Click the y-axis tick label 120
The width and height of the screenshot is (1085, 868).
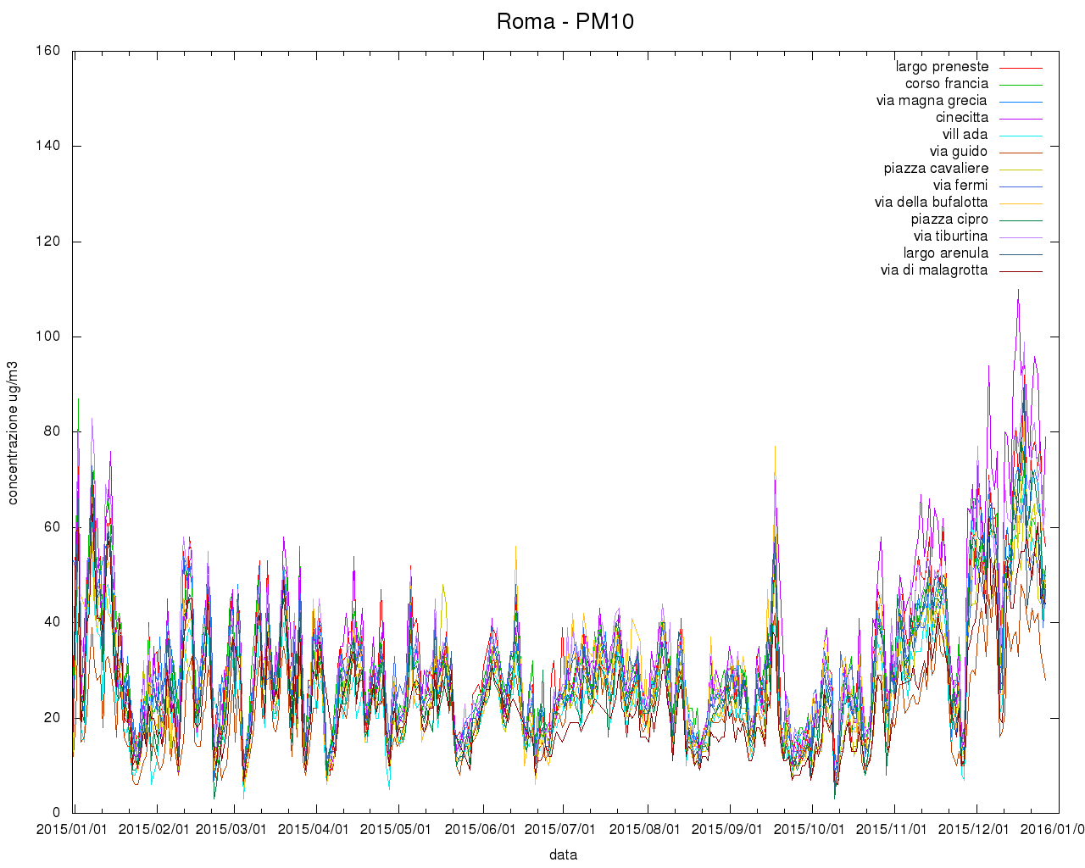coord(48,242)
